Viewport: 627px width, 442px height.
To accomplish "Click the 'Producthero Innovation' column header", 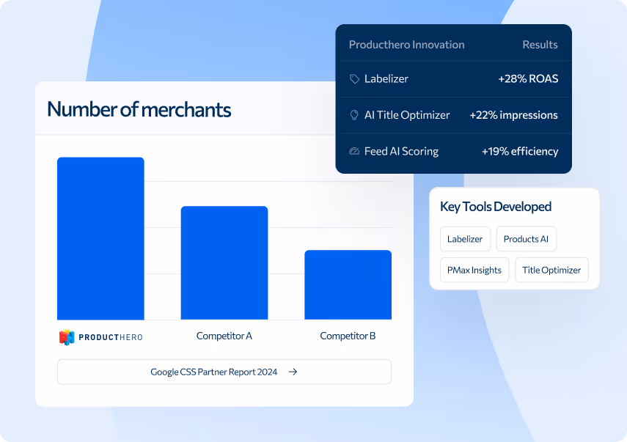I will [x=407, y=45].
